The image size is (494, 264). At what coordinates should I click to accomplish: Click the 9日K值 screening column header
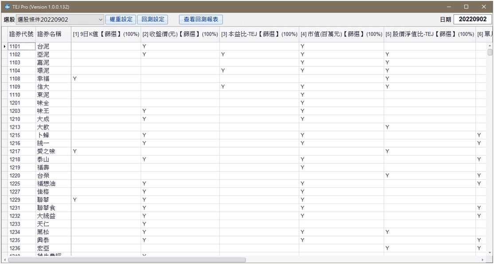pos(106,34)
